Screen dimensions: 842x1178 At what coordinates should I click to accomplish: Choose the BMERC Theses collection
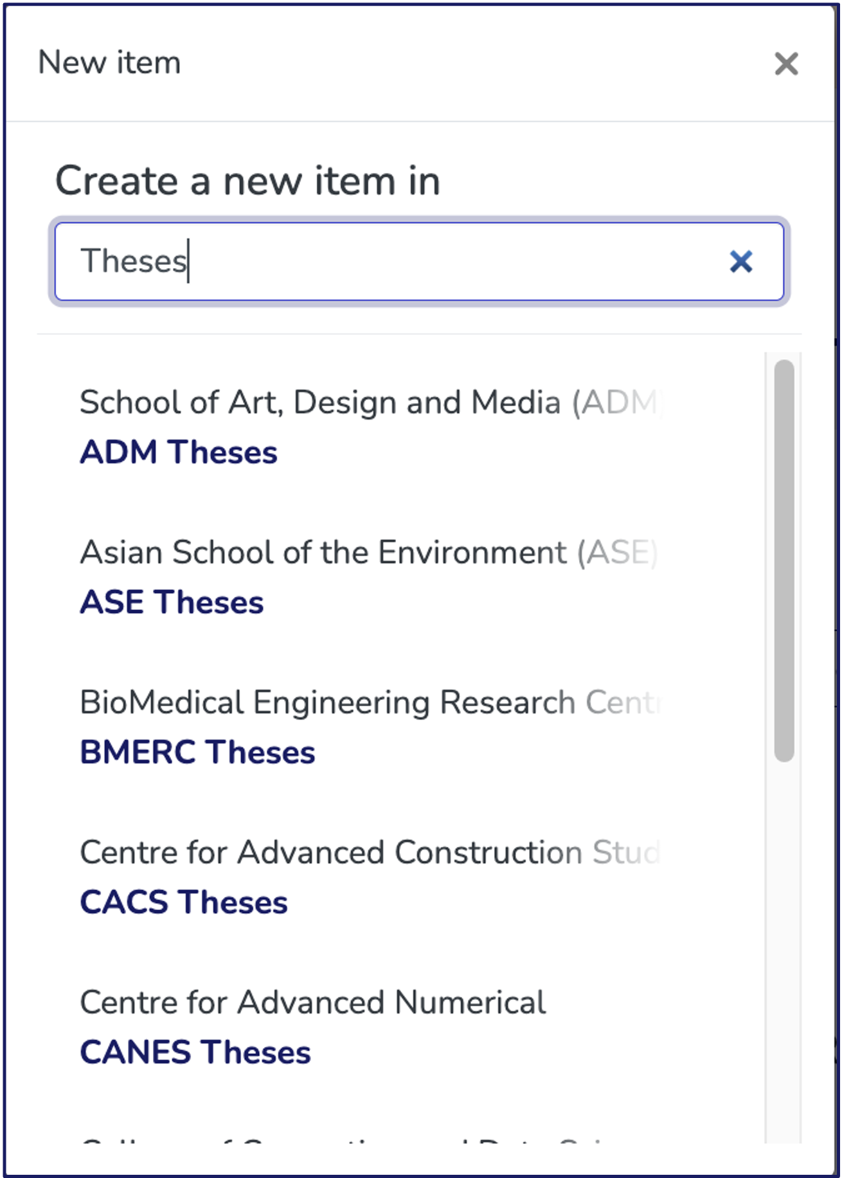[197, 752]
